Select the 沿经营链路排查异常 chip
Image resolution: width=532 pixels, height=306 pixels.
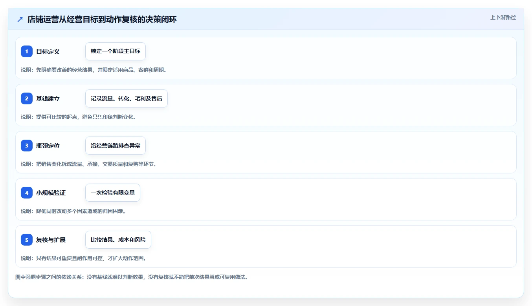point(116,146)
